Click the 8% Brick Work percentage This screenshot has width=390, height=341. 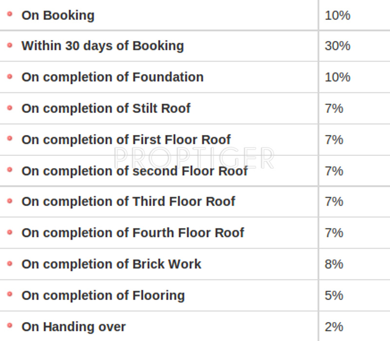[334, 264]
